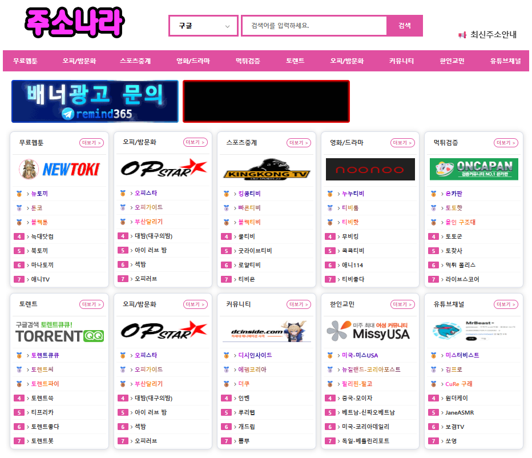Select 토렌트 in the navigation bar

[x=295, y=61]
